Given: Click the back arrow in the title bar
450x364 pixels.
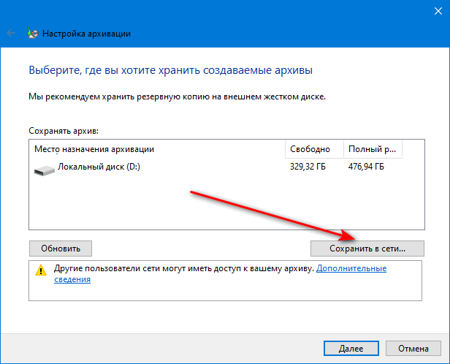Looking at the screenshot, I should (12, 33).
